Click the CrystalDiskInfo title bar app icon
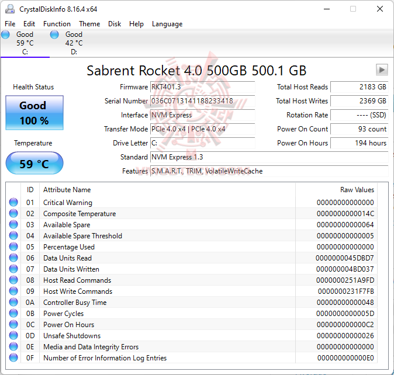Screen dimensions: 394x375 tap(9, 9)
